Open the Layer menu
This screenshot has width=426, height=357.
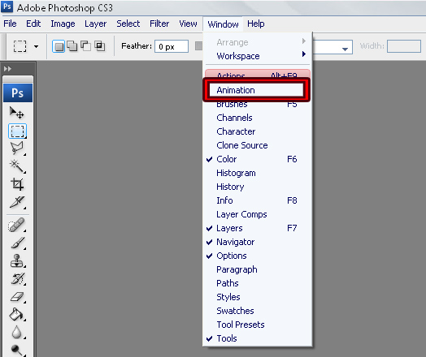[95, 24]
